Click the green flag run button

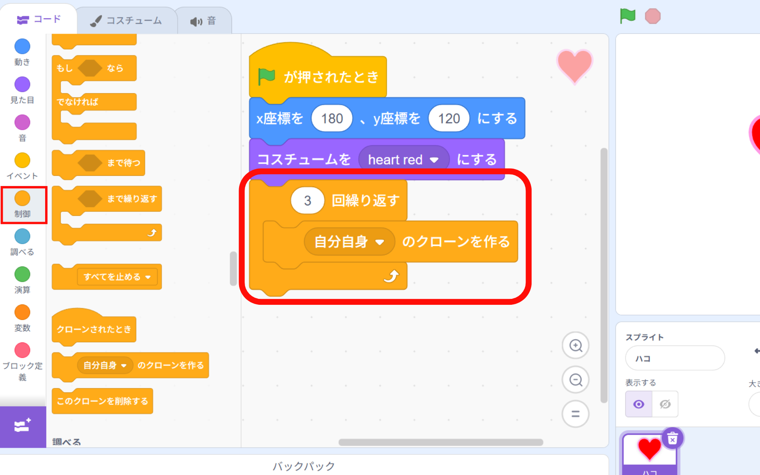click(627, 16)
